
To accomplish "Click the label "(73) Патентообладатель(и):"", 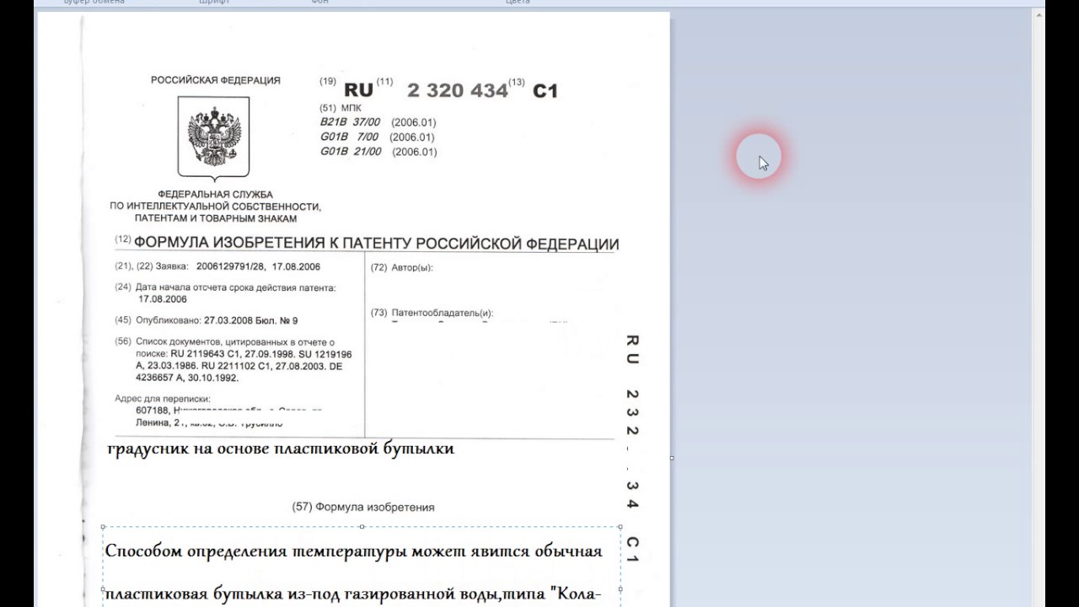I will pyautogui.click(x=432, y=313).
